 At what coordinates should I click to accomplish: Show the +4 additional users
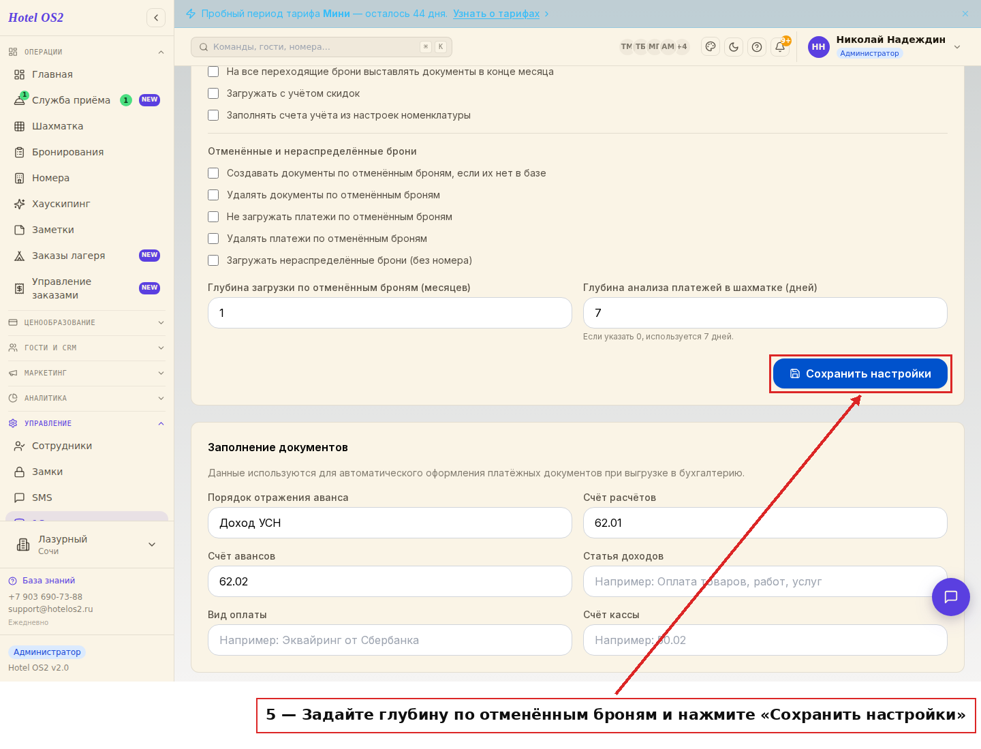click(682, 47)
